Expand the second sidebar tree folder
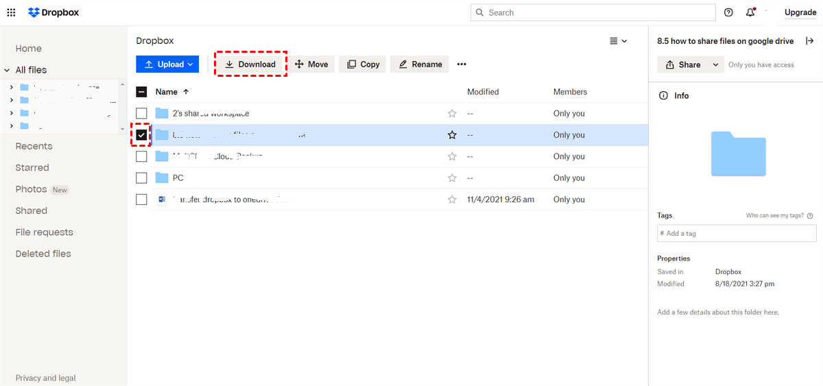This screenshot has width=823, height=386. coord(12,100)
